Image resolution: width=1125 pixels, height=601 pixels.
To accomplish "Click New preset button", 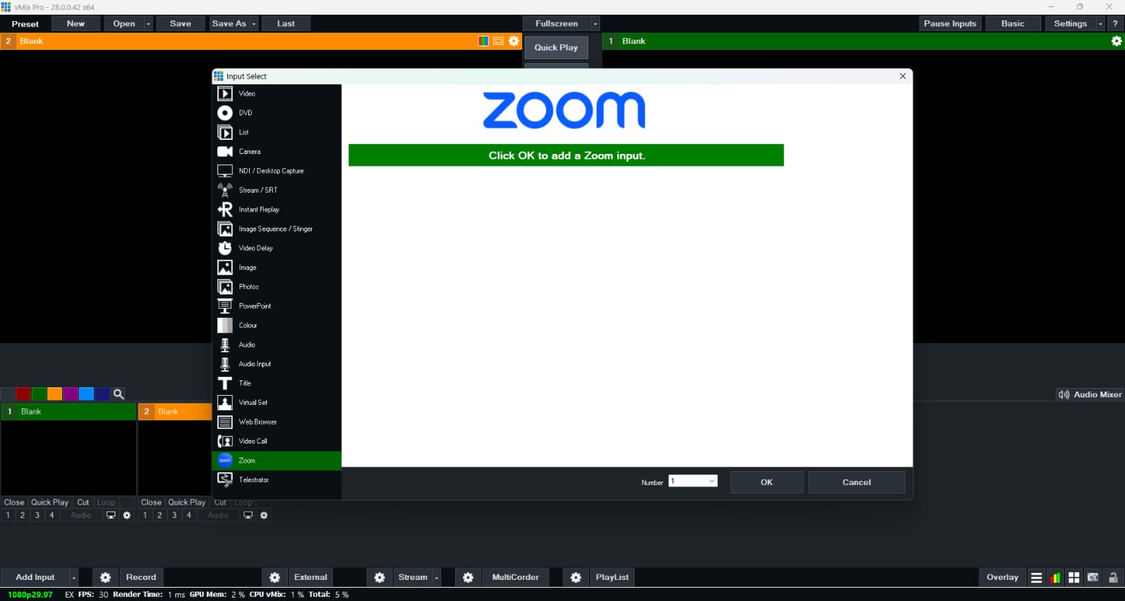I will point(76,24).
